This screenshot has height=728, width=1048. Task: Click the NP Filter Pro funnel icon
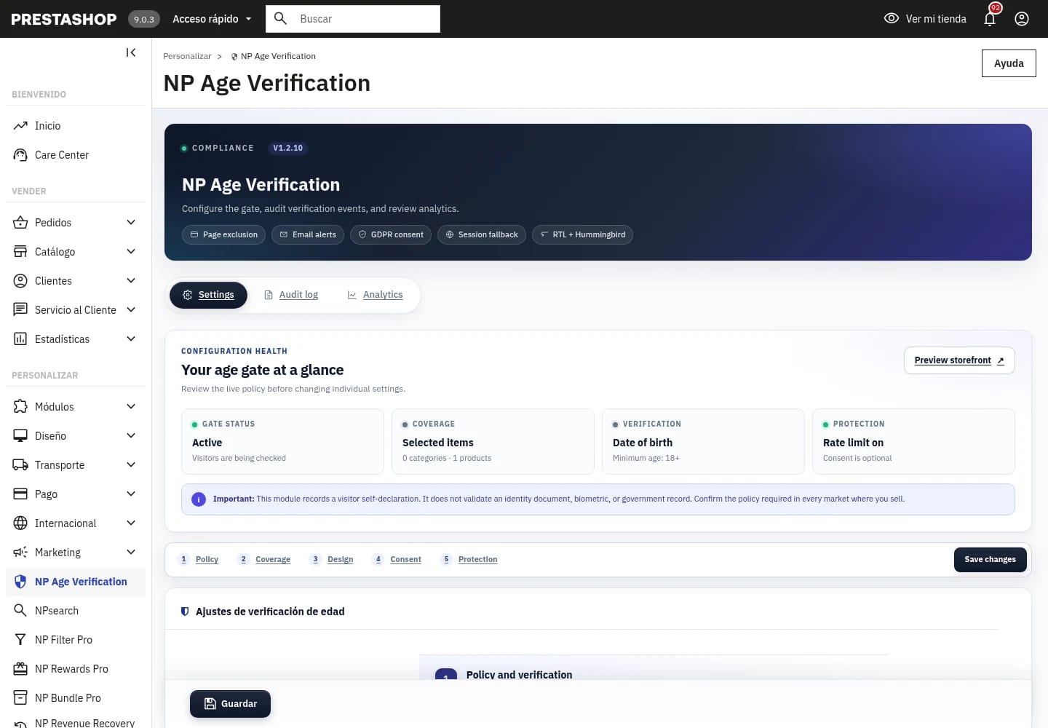click(x=20, y=640)
